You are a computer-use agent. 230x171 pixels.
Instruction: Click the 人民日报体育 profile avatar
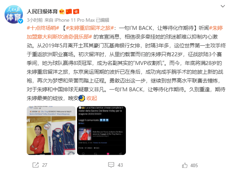click(x=14, y=14)
